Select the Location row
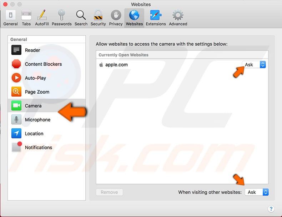 (46, 133)
